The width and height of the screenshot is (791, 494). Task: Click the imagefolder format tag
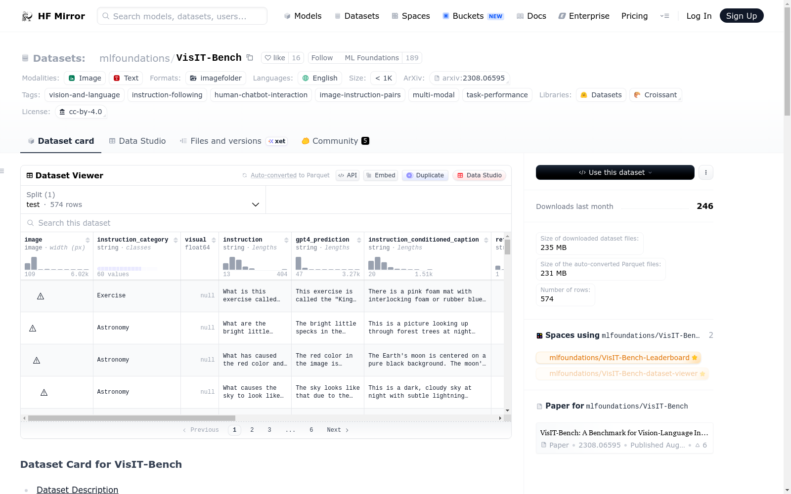point(216,78)
